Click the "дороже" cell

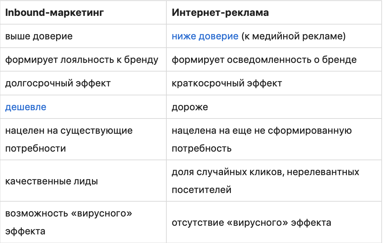(190, 107)
